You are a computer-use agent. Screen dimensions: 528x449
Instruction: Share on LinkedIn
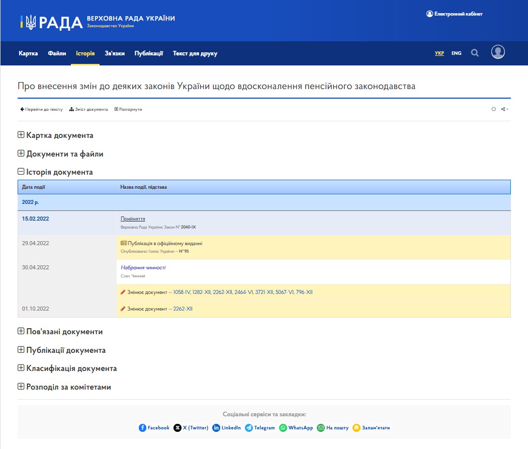pyautogui.click(x=226, y=428)
